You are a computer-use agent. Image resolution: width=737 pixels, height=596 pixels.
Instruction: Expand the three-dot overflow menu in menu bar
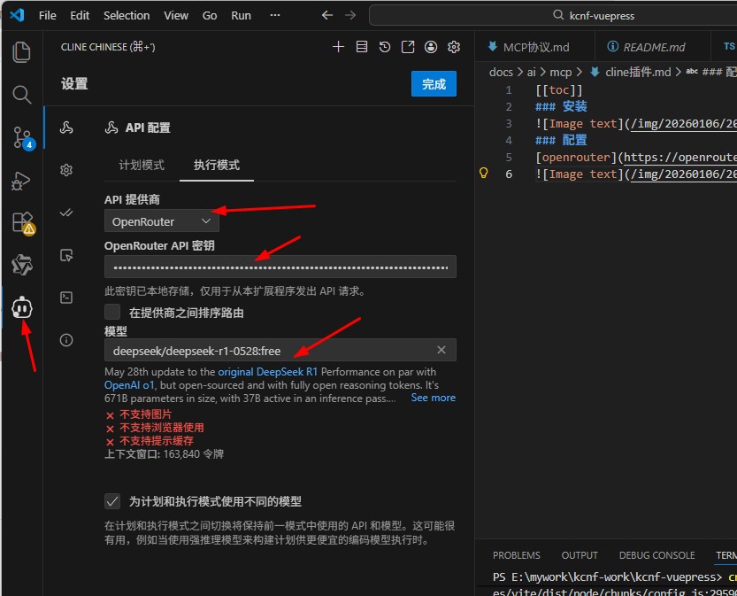pyautogui.click(x=275, y=16)
